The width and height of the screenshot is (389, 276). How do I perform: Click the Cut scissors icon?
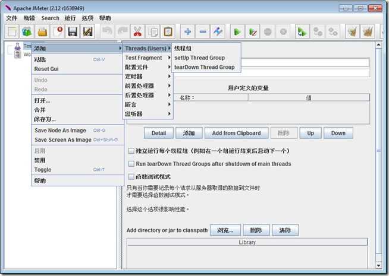coord(137,31)
